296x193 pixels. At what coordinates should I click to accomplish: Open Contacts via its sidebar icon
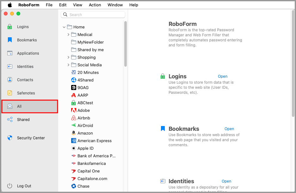pos(9,80)
